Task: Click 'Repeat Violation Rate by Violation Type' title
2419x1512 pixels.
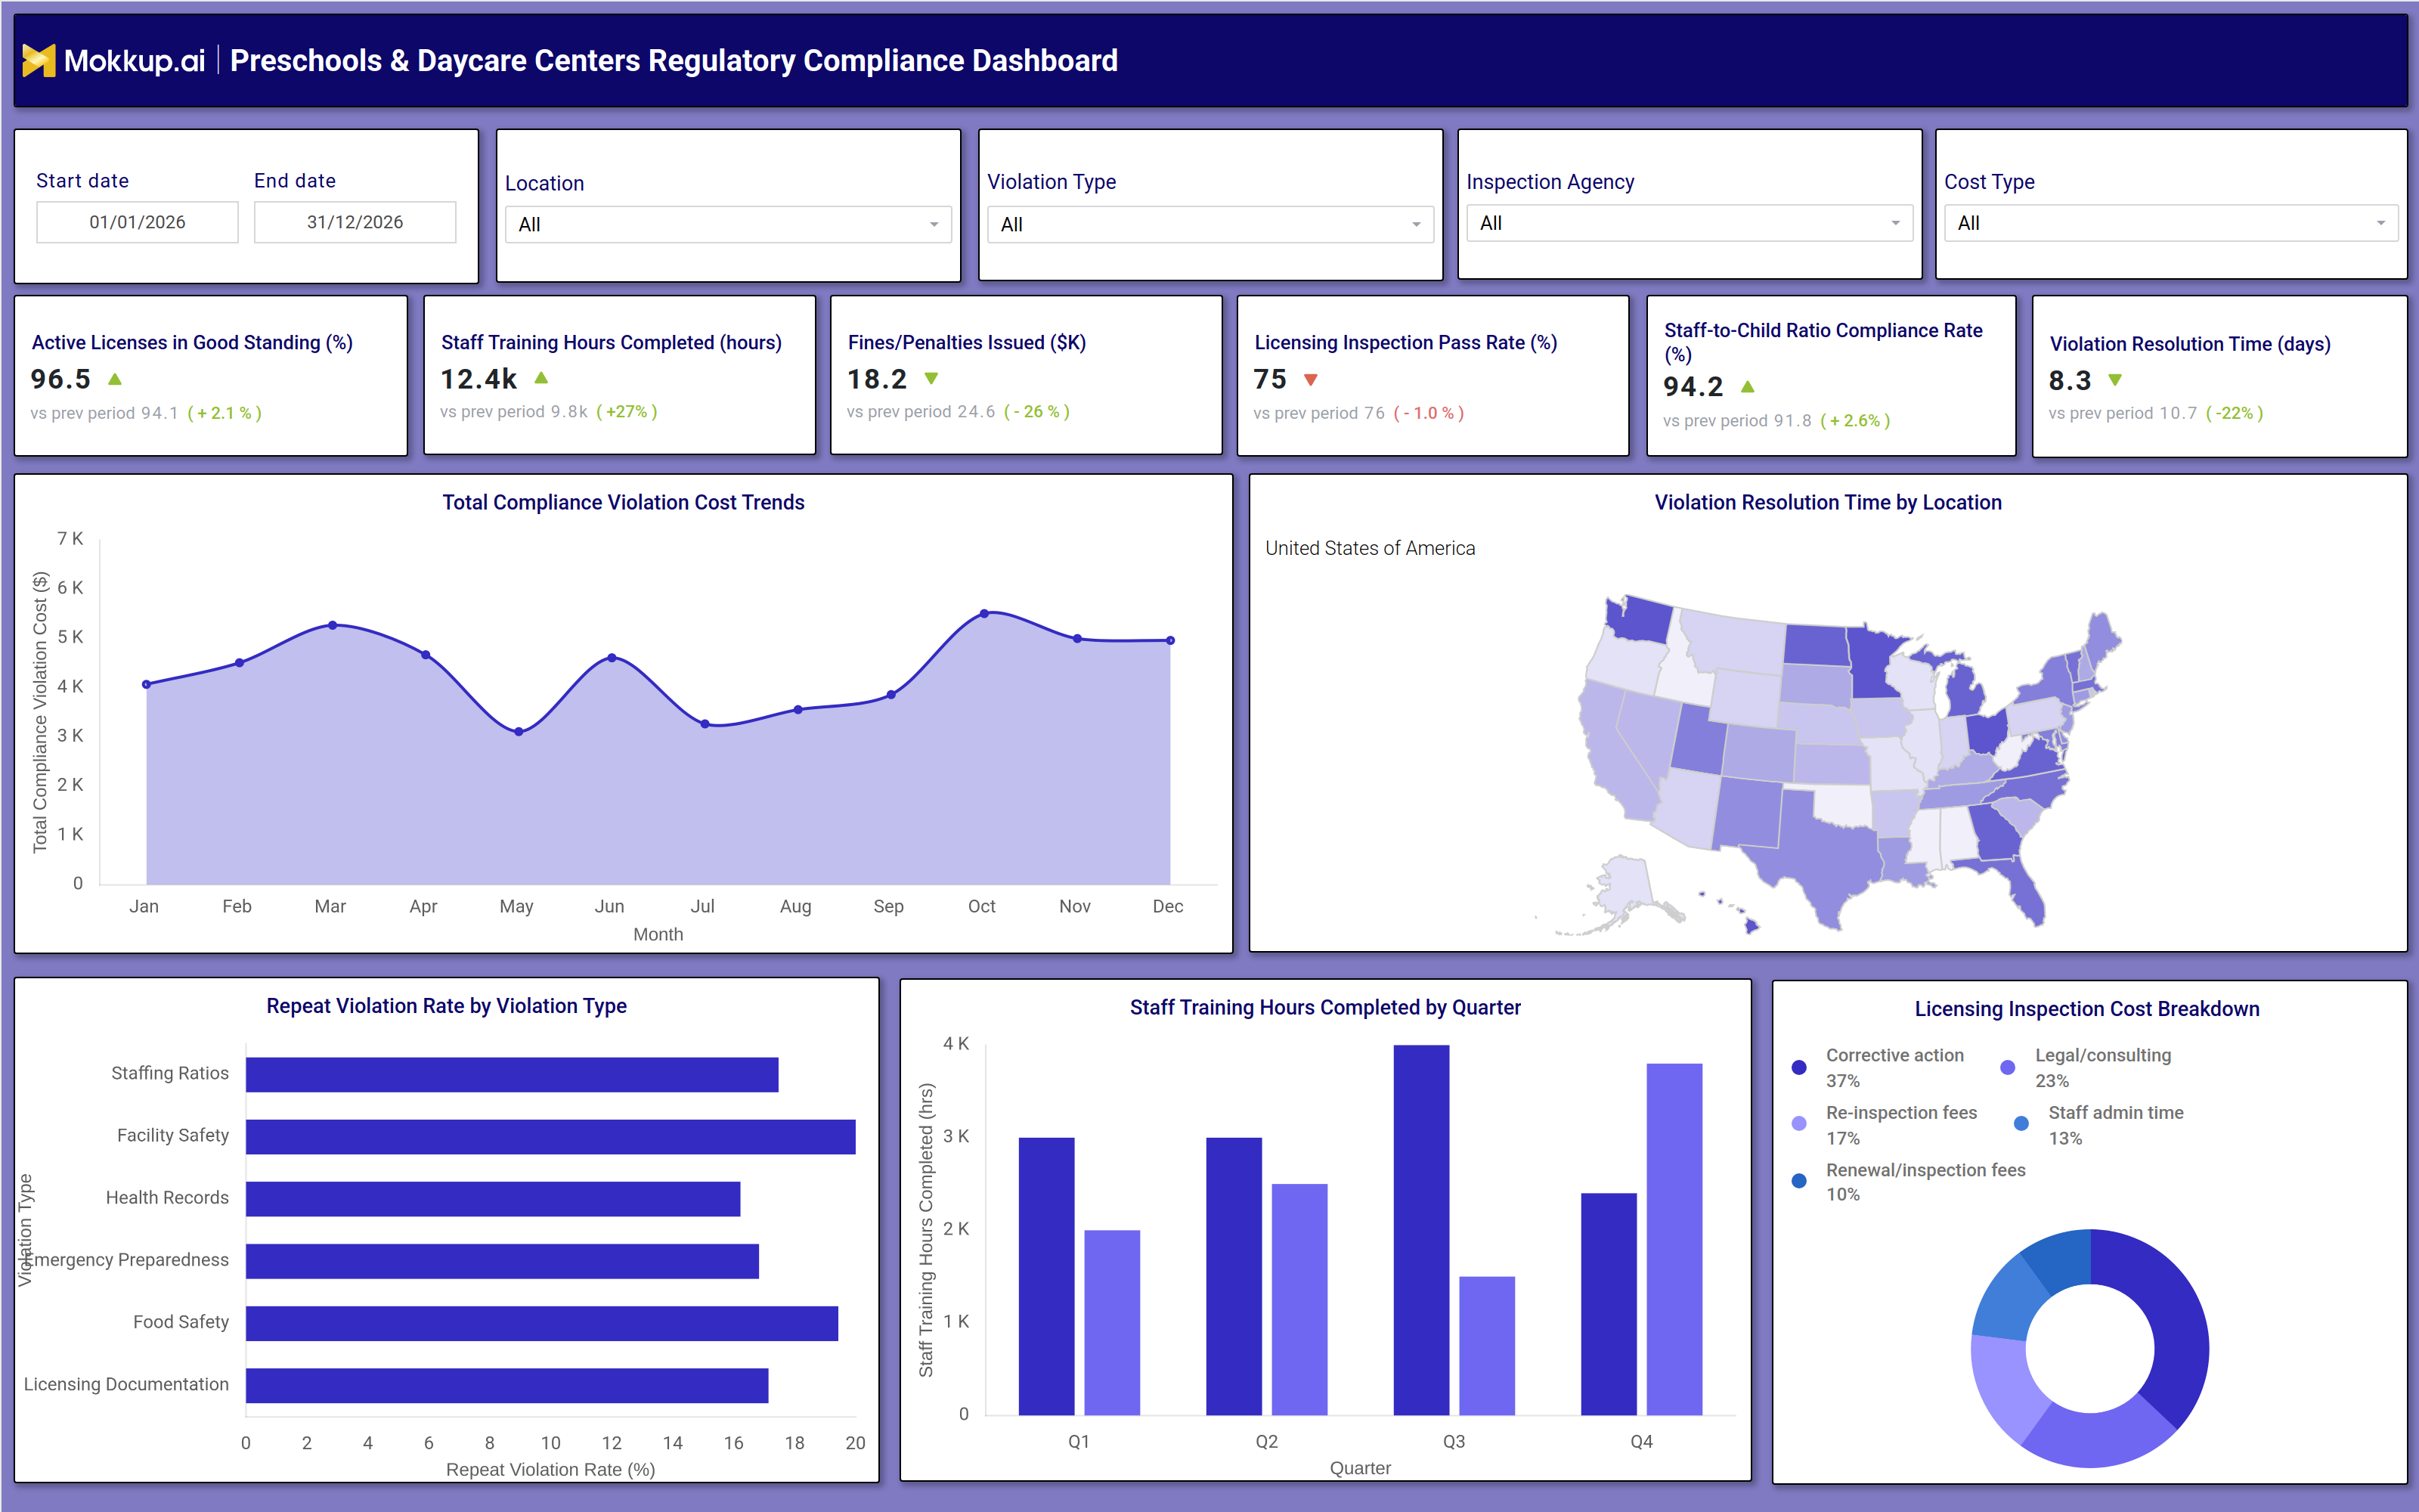Action: click(447, 1006)
